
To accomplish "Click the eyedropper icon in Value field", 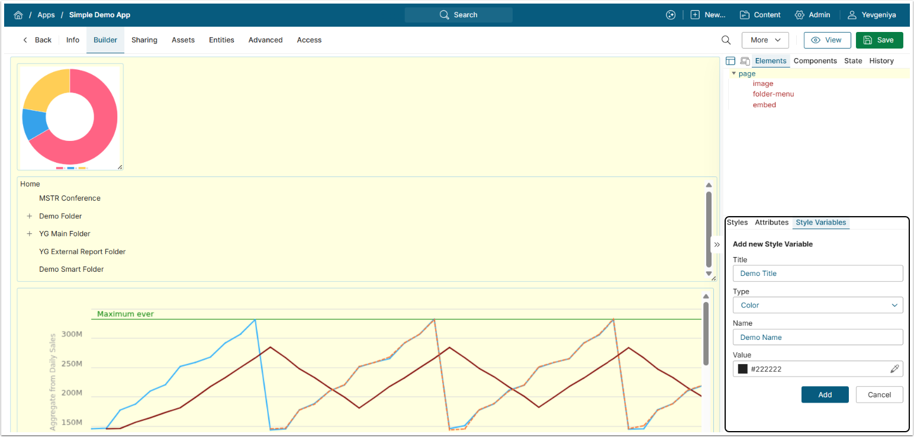I will click(894, 369).
